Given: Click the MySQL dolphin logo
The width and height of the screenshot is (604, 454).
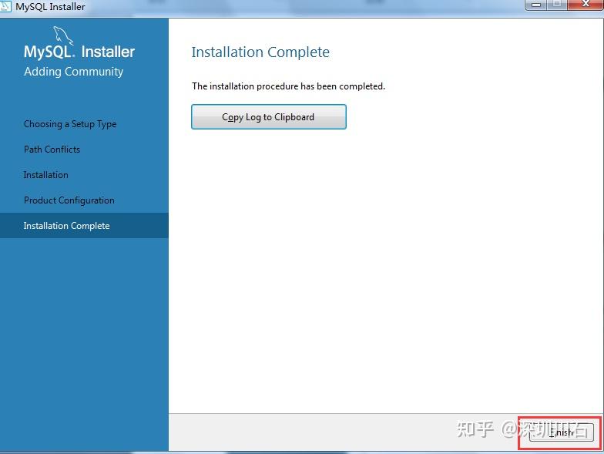Looking at the screenshot, I should pyautogui.click(x=63, y=35).
